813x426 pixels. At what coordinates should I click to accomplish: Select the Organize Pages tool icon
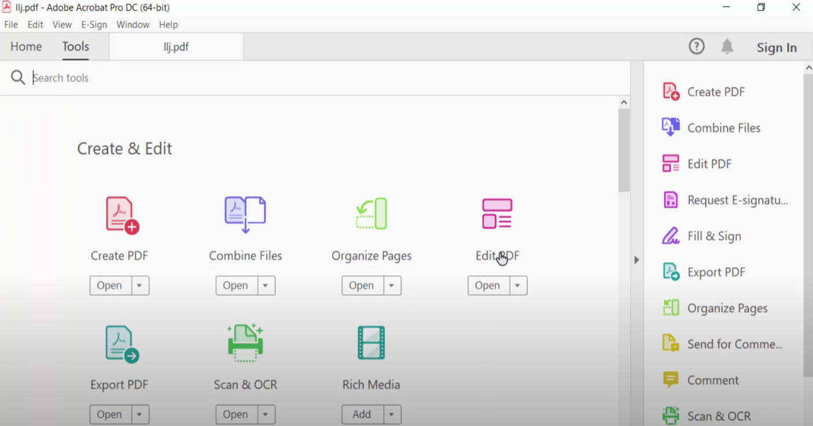point(371,214)
